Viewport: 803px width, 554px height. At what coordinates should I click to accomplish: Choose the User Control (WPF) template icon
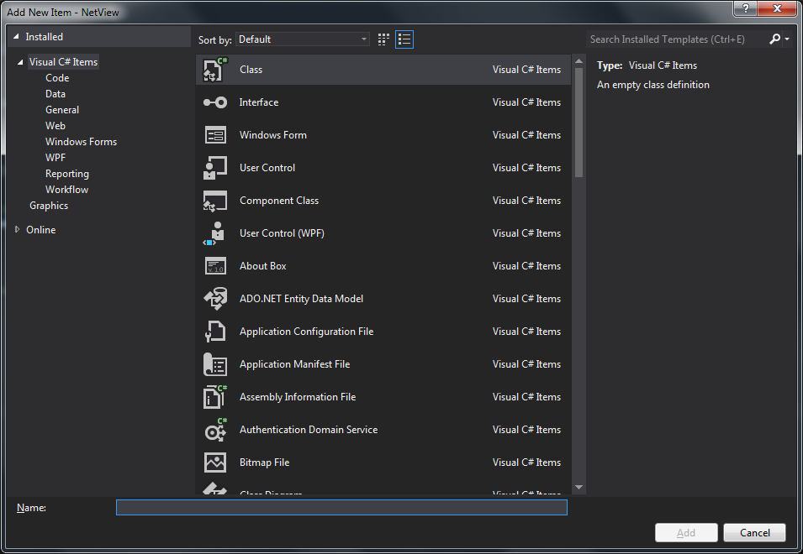point(214,233)
